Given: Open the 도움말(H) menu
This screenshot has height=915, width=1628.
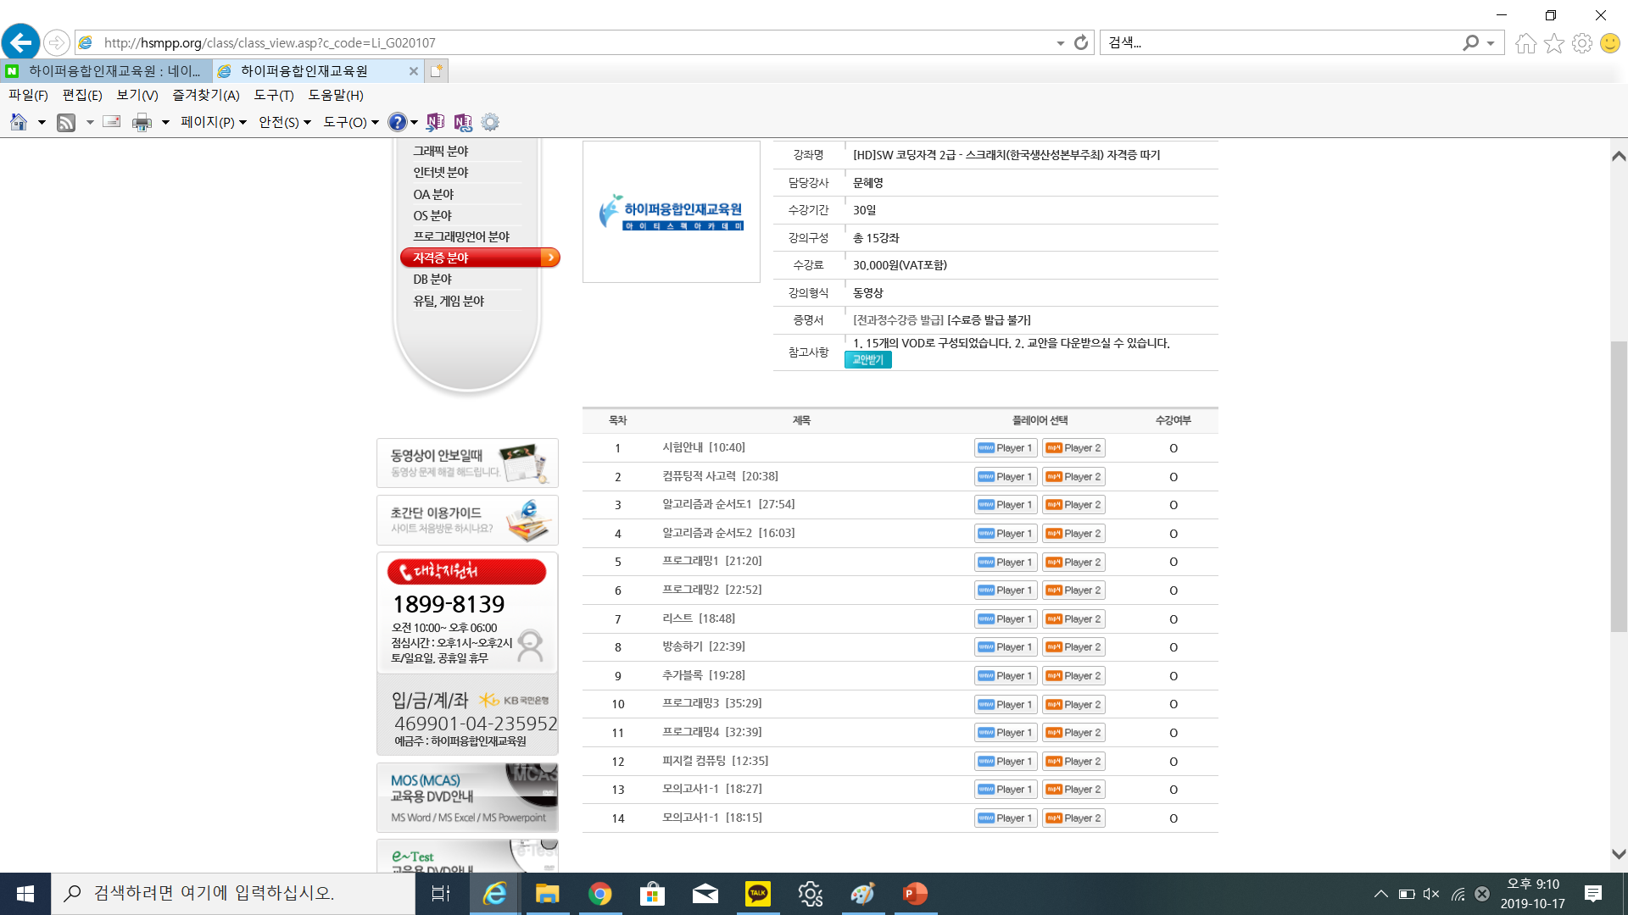Looking at the screenshot, I should (336, 95).
